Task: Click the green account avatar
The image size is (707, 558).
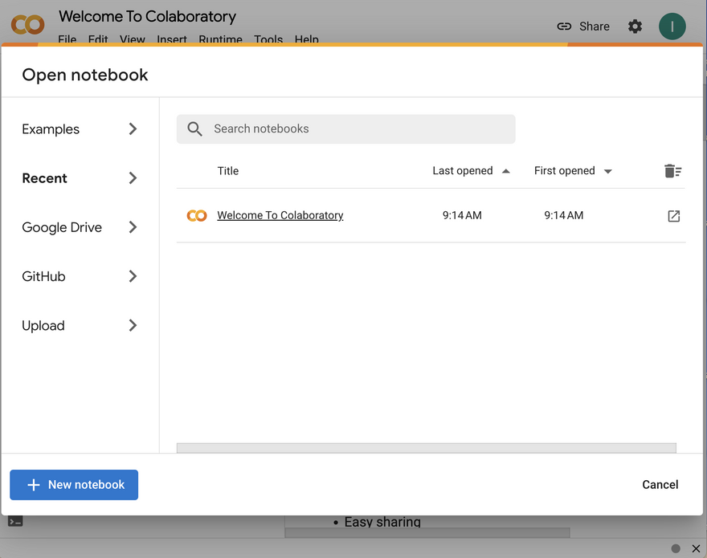Action: click(x=672, y=26)
